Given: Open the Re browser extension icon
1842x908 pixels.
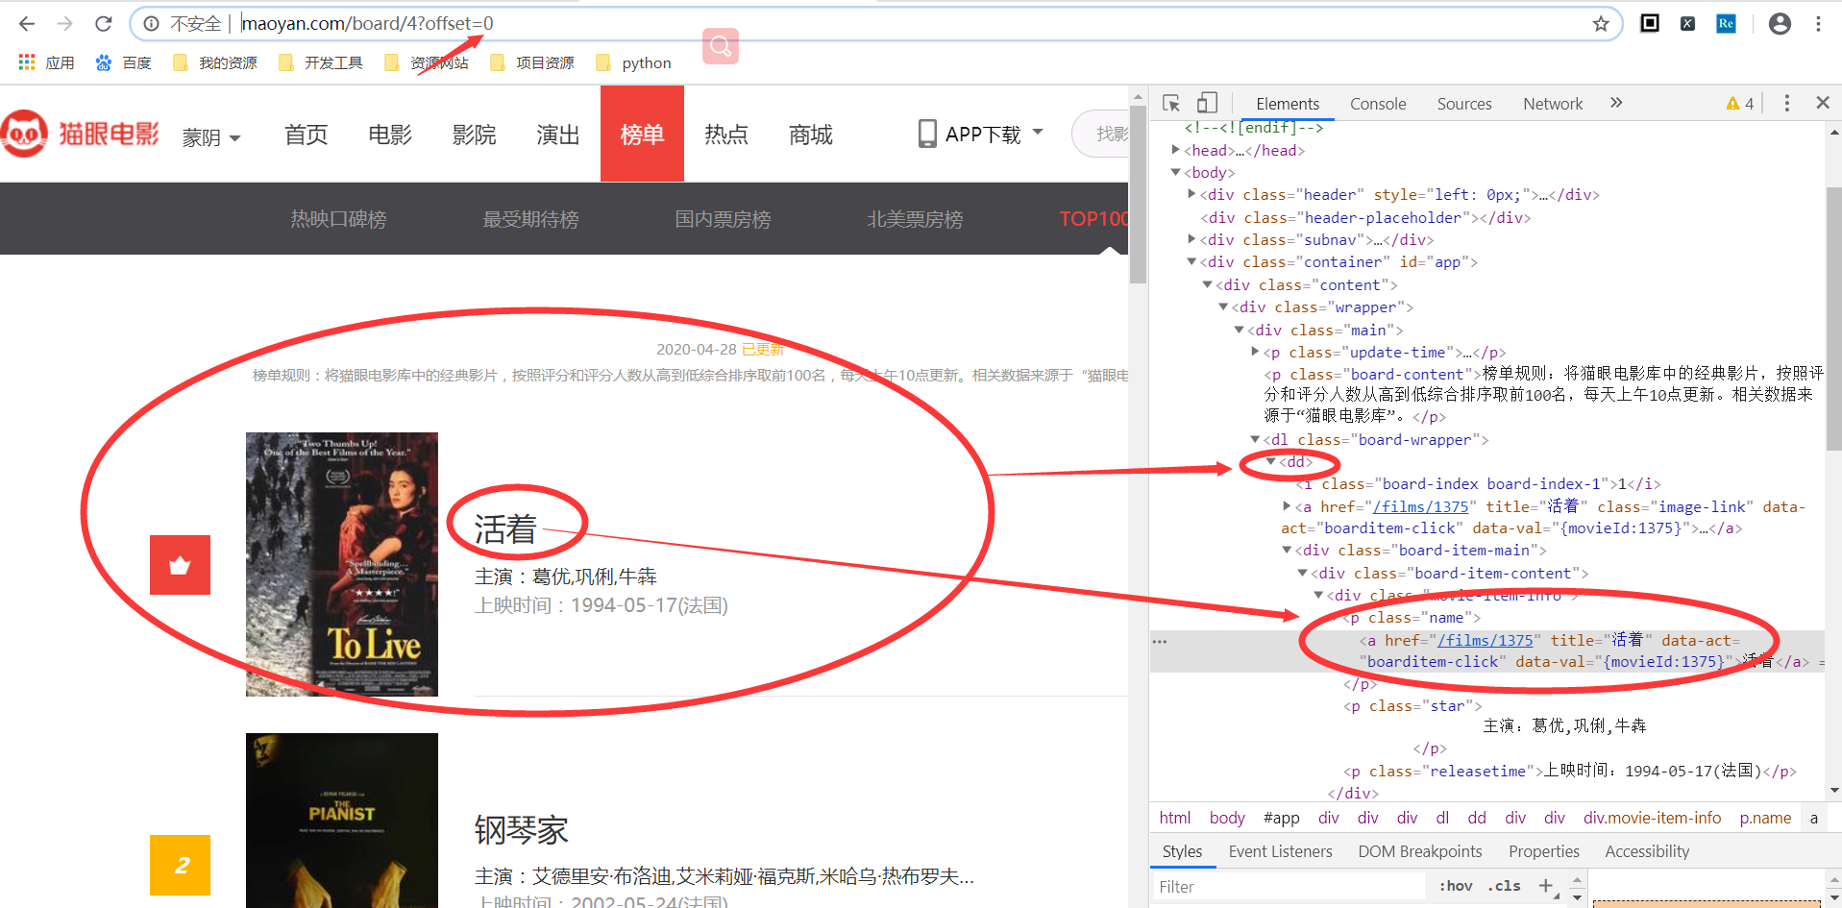Looking at the screenshot, I should 1726,23.
